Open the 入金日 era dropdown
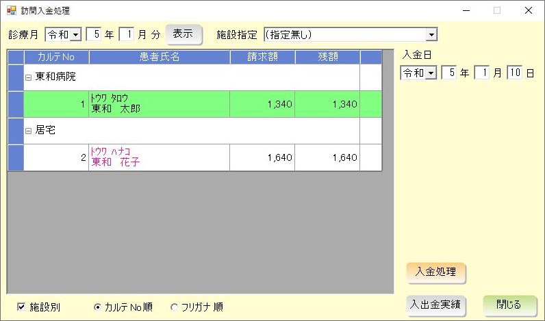Screen dimensions: 545x321 click(431, 73)
